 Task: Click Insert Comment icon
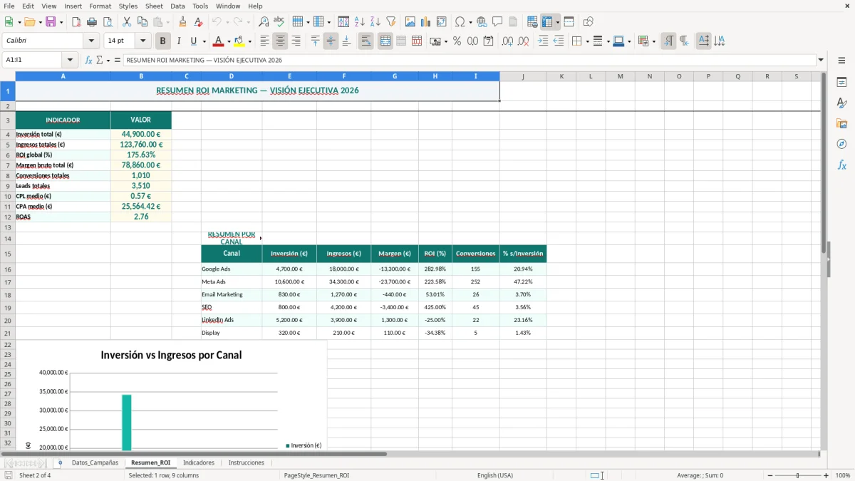(x=497, y=22)
